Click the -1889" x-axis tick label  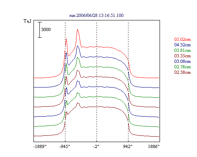(x=40, y=146)
